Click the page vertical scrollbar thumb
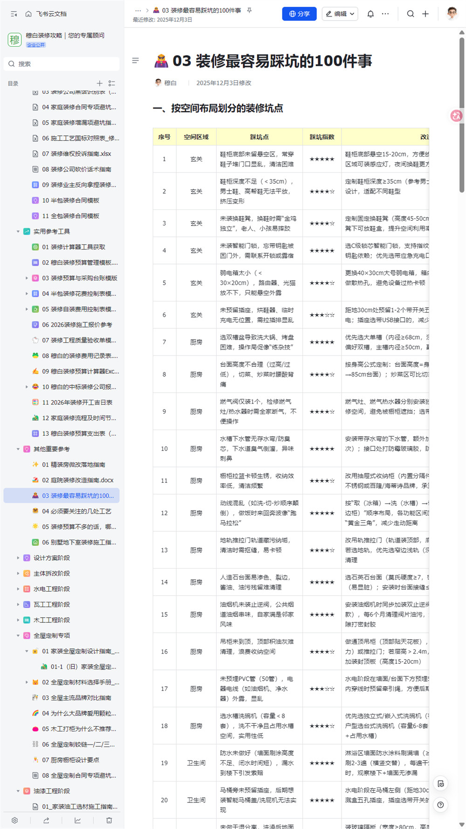Image resolution: width=466 pixels, height=829 pixels. point(462,115)
